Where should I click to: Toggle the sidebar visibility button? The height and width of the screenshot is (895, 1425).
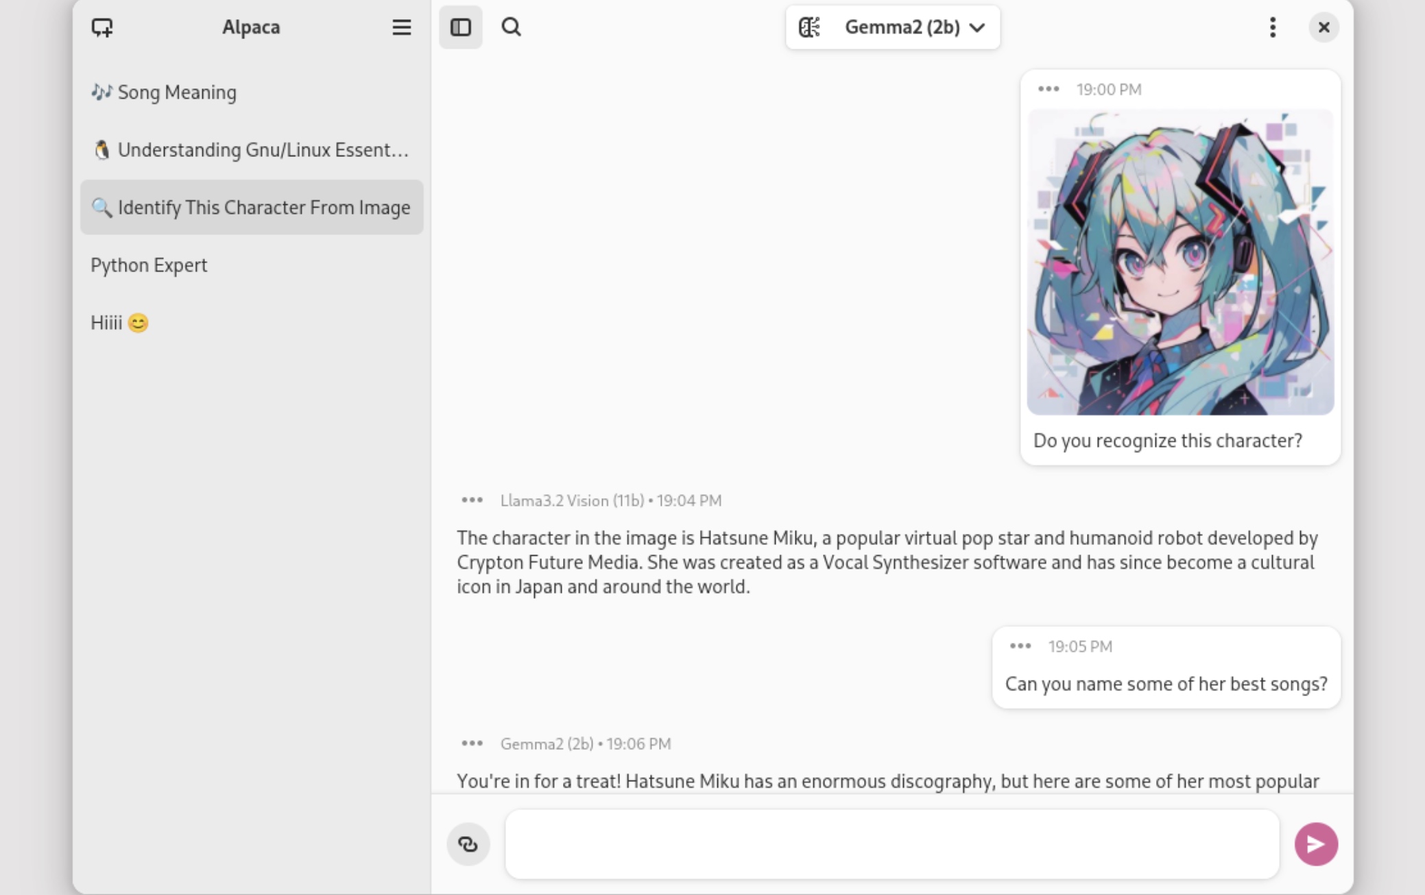461,27
